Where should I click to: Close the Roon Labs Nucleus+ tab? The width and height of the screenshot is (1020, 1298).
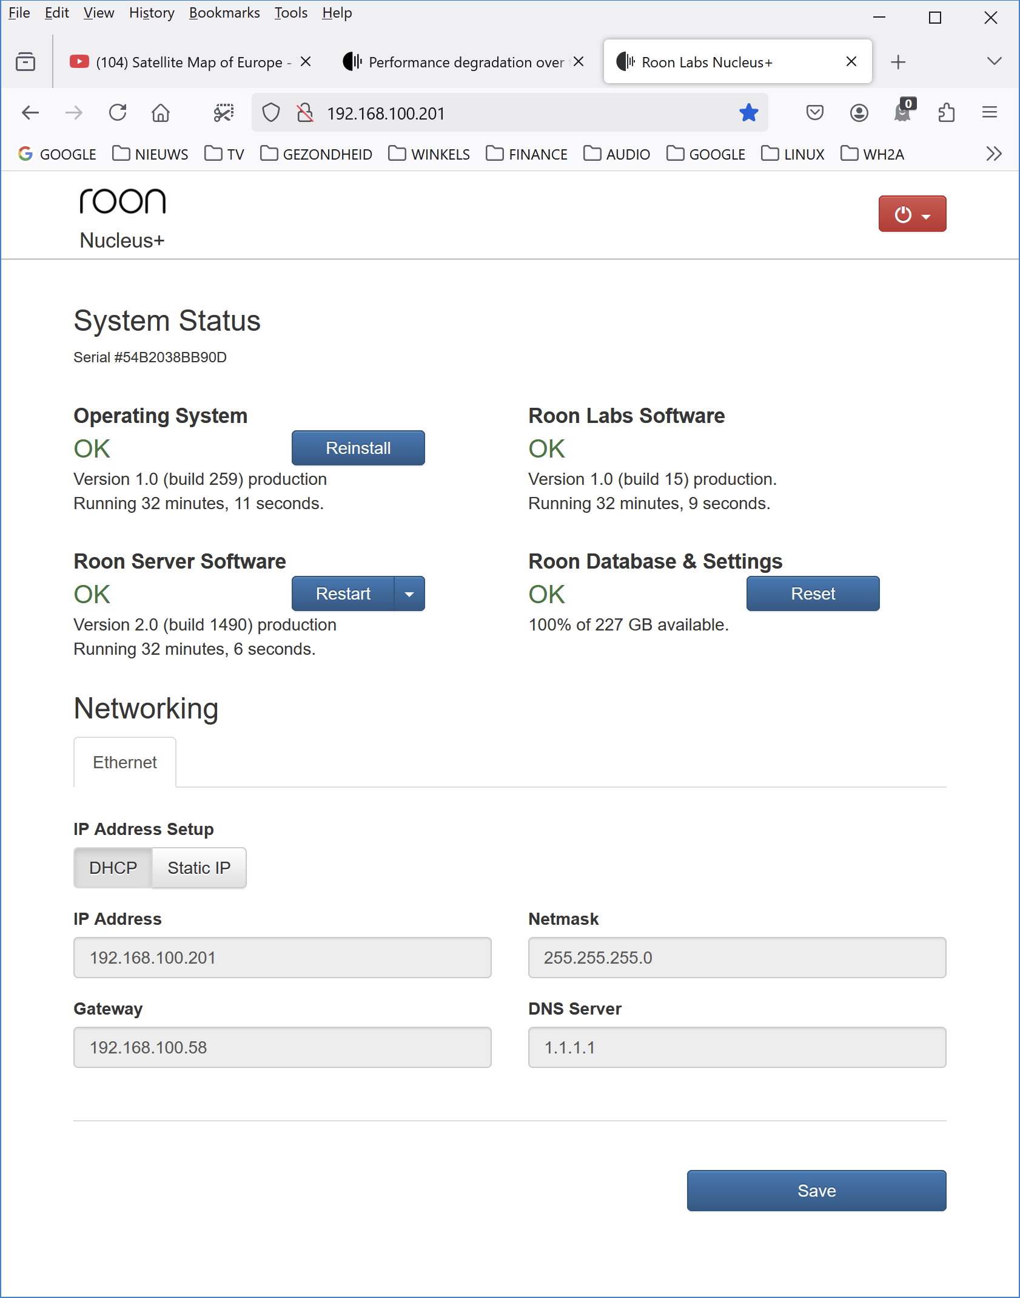click(851, 62)
